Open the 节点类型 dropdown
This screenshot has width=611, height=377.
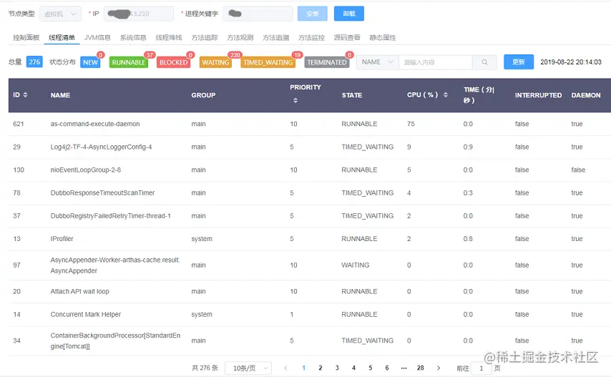pos(60,14)
